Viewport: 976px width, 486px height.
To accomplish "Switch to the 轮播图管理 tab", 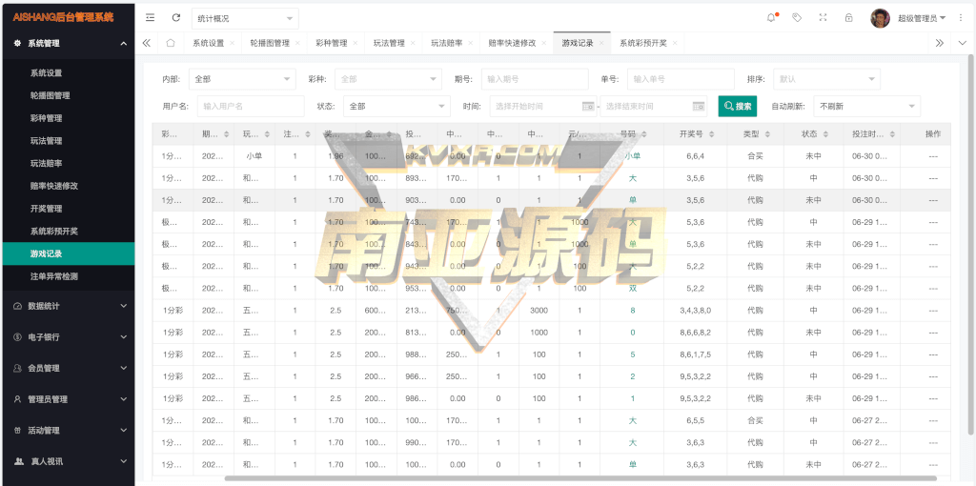I will click(x=270, y=43).
